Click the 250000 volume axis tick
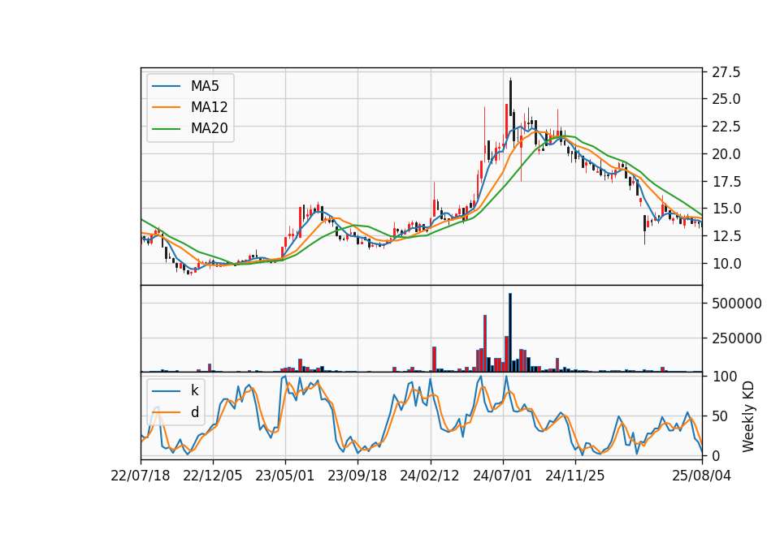The image size is (780, 560). tap(737, 338)
